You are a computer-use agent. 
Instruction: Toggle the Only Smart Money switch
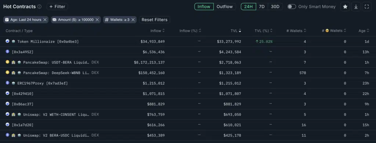292,7
